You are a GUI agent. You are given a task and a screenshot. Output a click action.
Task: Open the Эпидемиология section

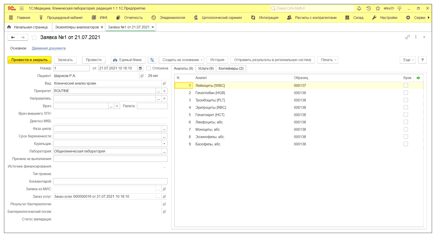[x=168, y=18]
